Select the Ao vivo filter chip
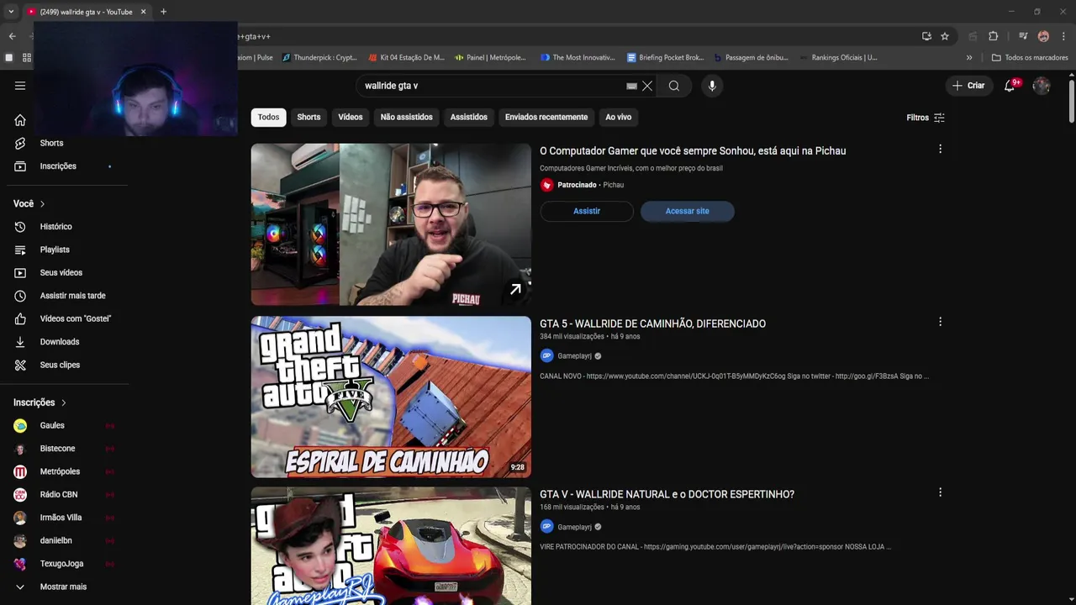This screenshot has height=605, width=1076. pos(618,118)
